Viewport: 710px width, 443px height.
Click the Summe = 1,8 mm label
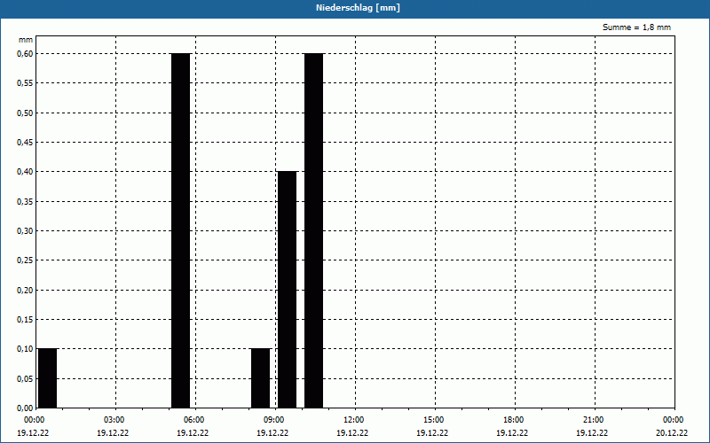636,27
